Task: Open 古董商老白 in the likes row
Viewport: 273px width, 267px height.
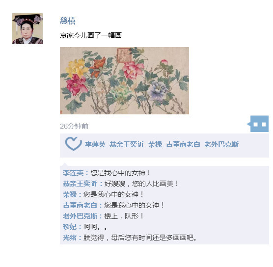Action: point(183,144)
